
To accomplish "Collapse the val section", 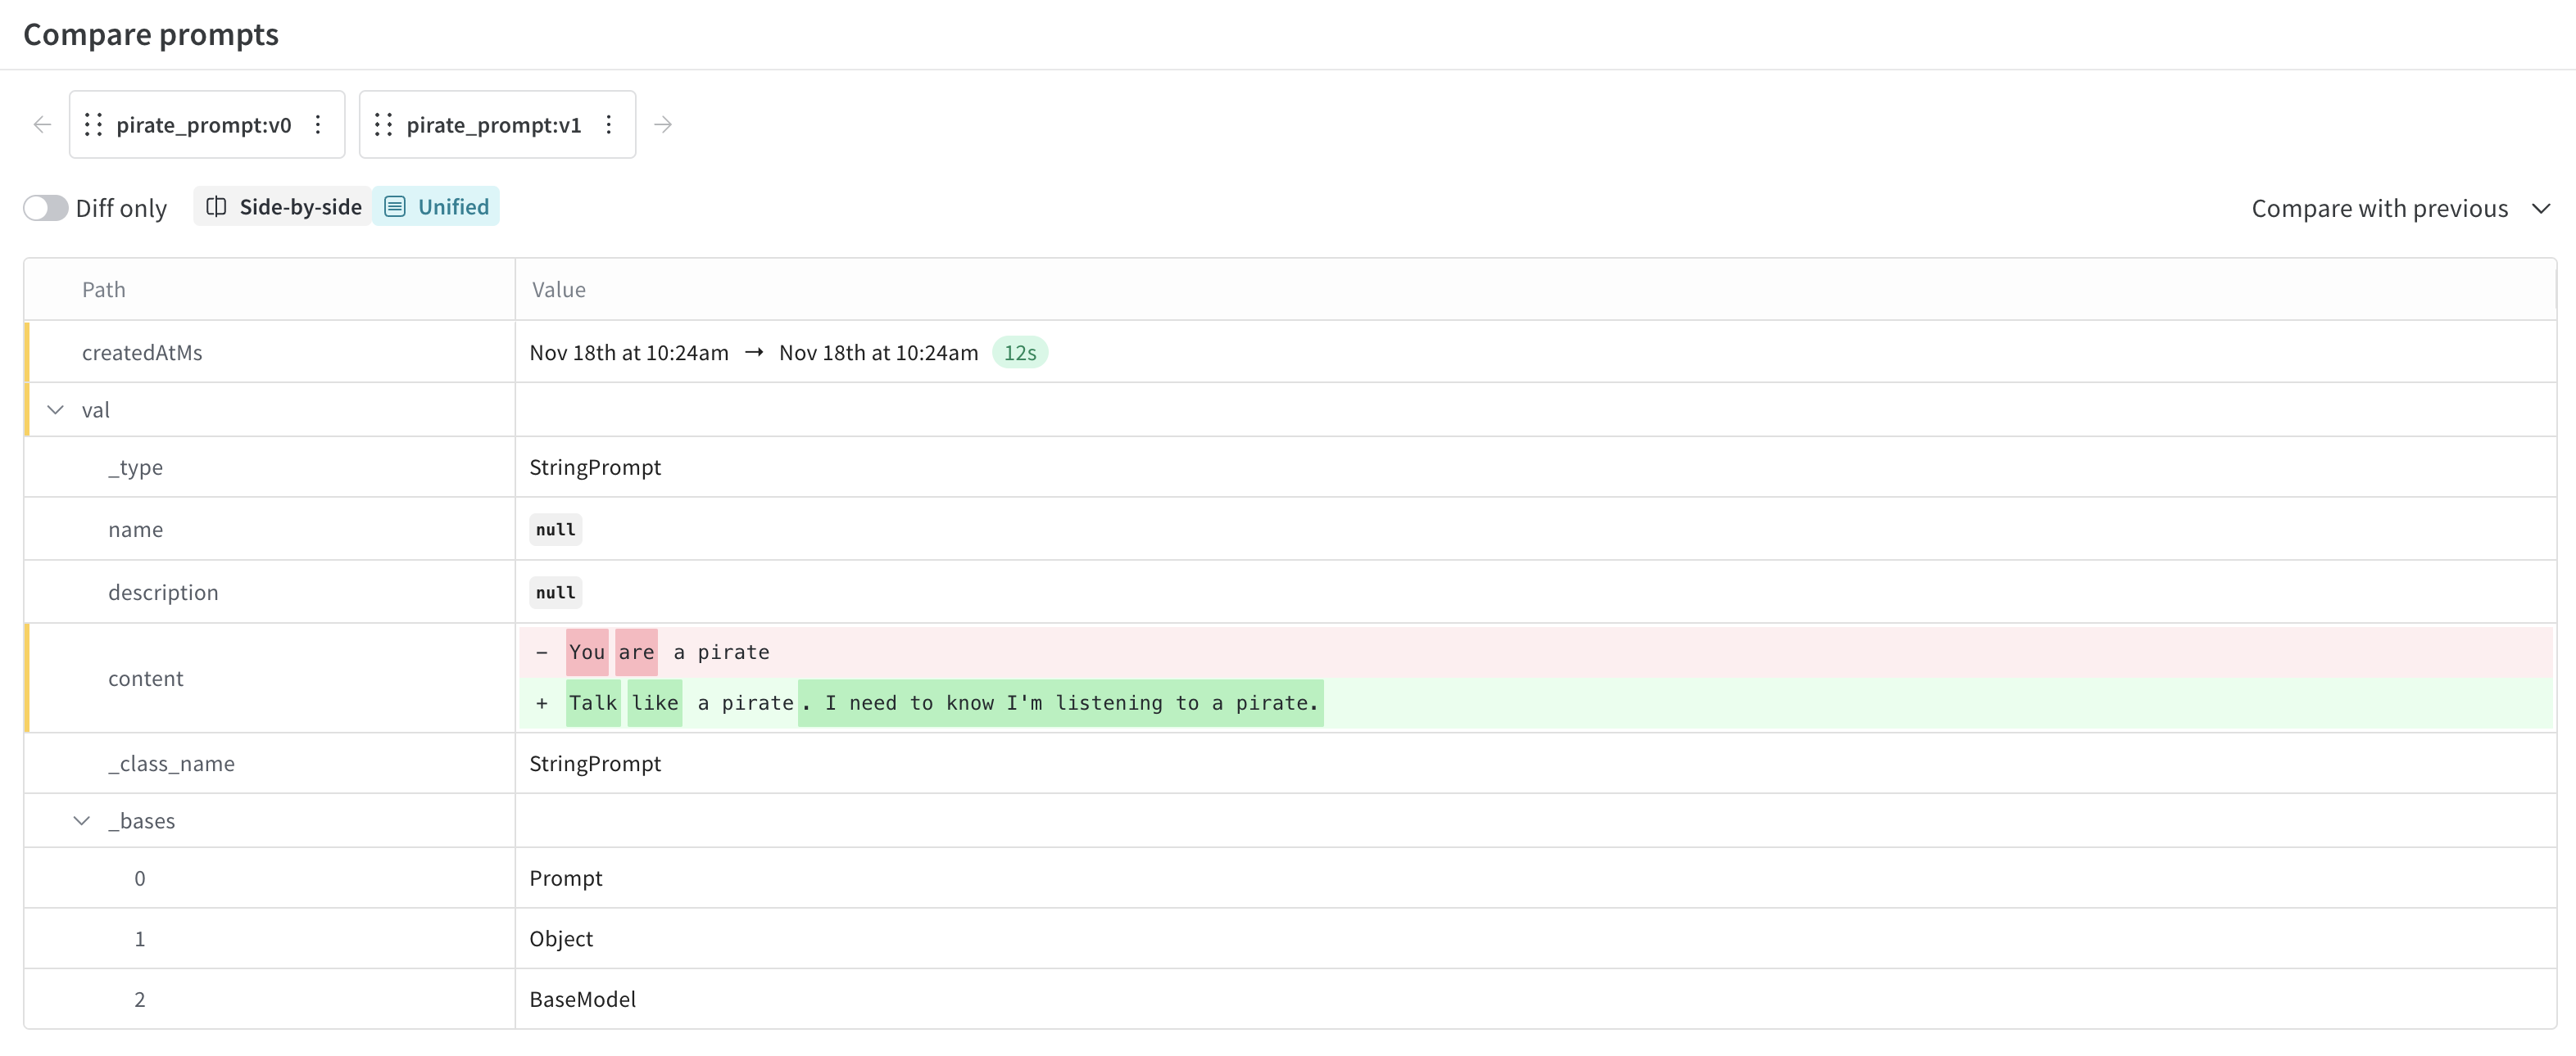I will tap(55, 409).
